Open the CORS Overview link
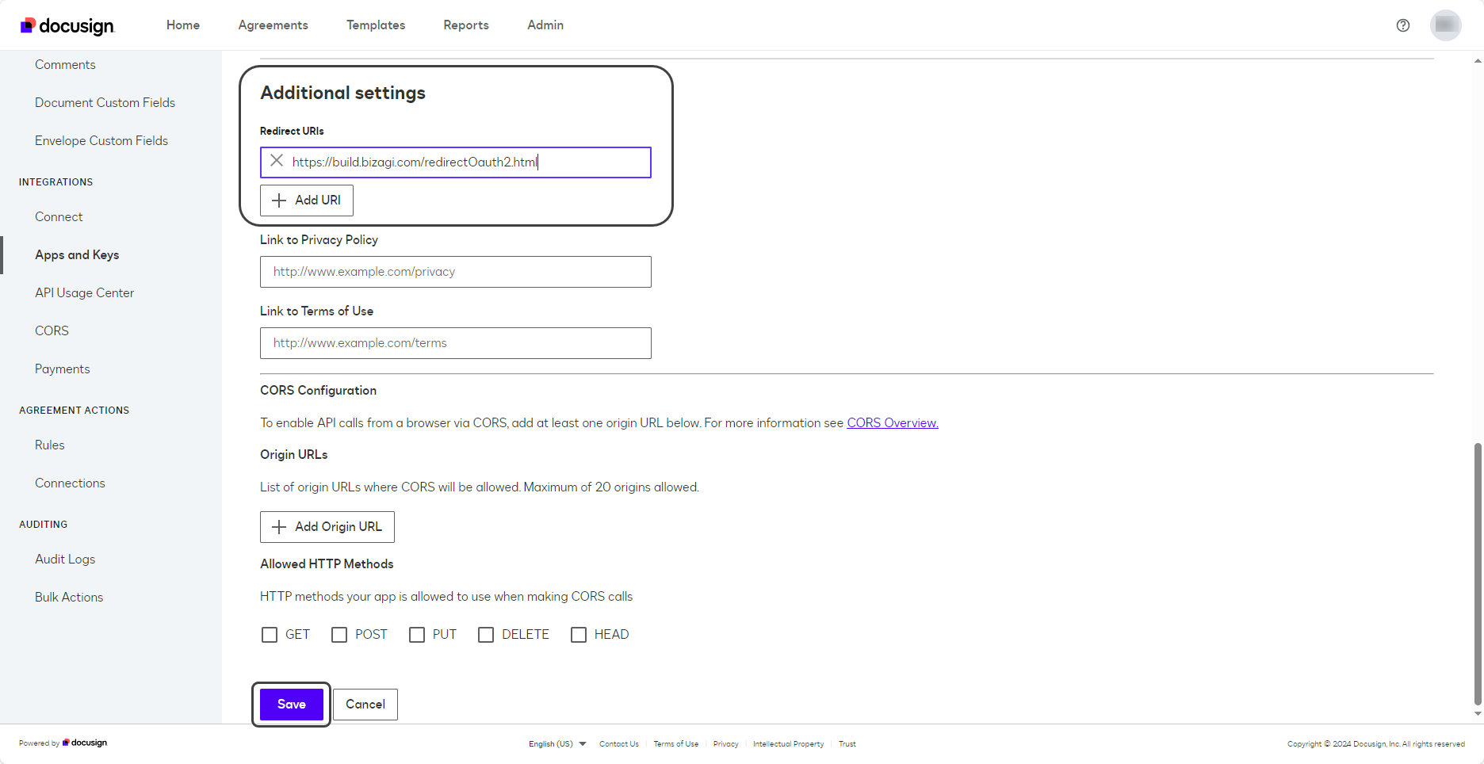 [893, 423]
